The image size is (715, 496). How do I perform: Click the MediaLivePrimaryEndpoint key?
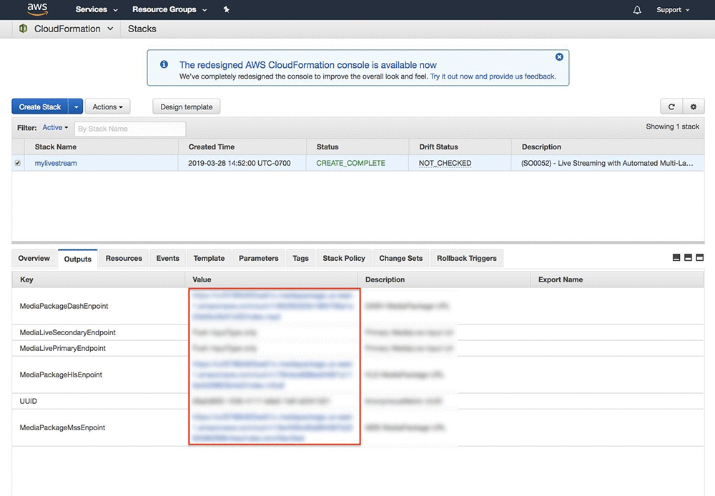point(62,348)
